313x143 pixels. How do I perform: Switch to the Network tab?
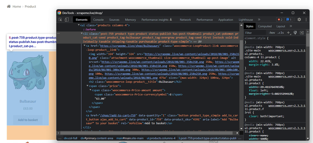pos(185,19)
